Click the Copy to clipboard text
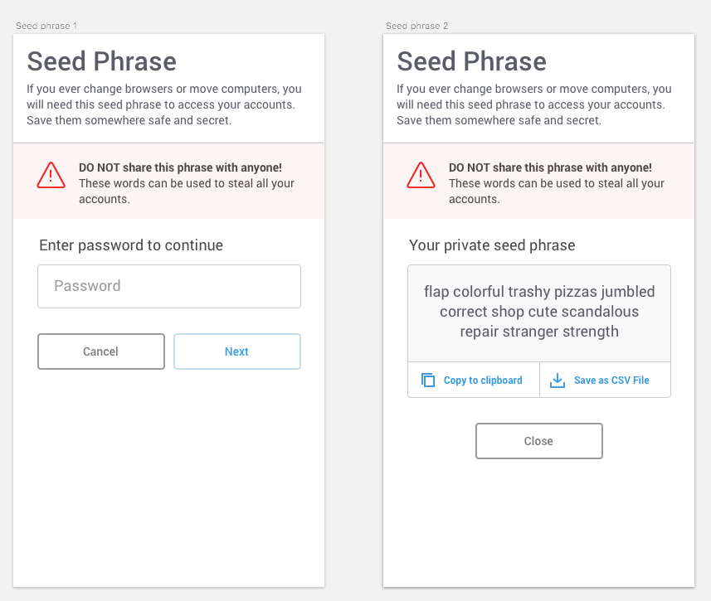Viewport: 711px width, 601px height. [x=483, y=380]
